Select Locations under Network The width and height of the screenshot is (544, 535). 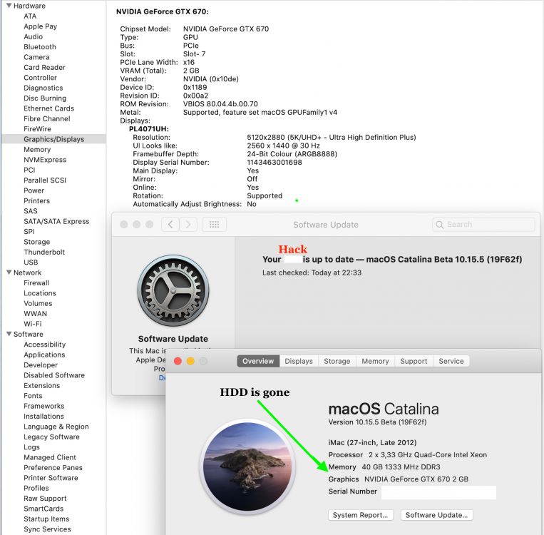[x=40, y=293]
